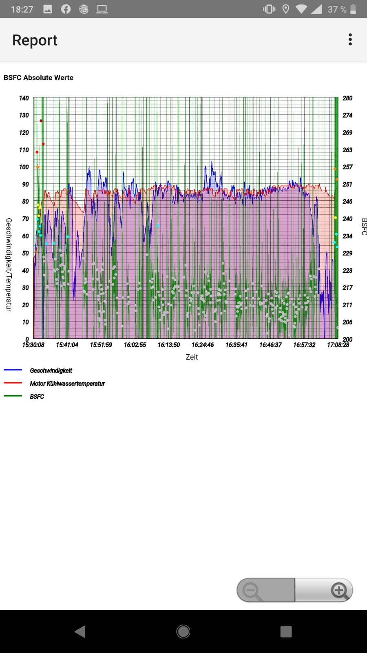Click the 15:41:04 time axis label
Screen dimensions: 367x653
click(67, 345)
